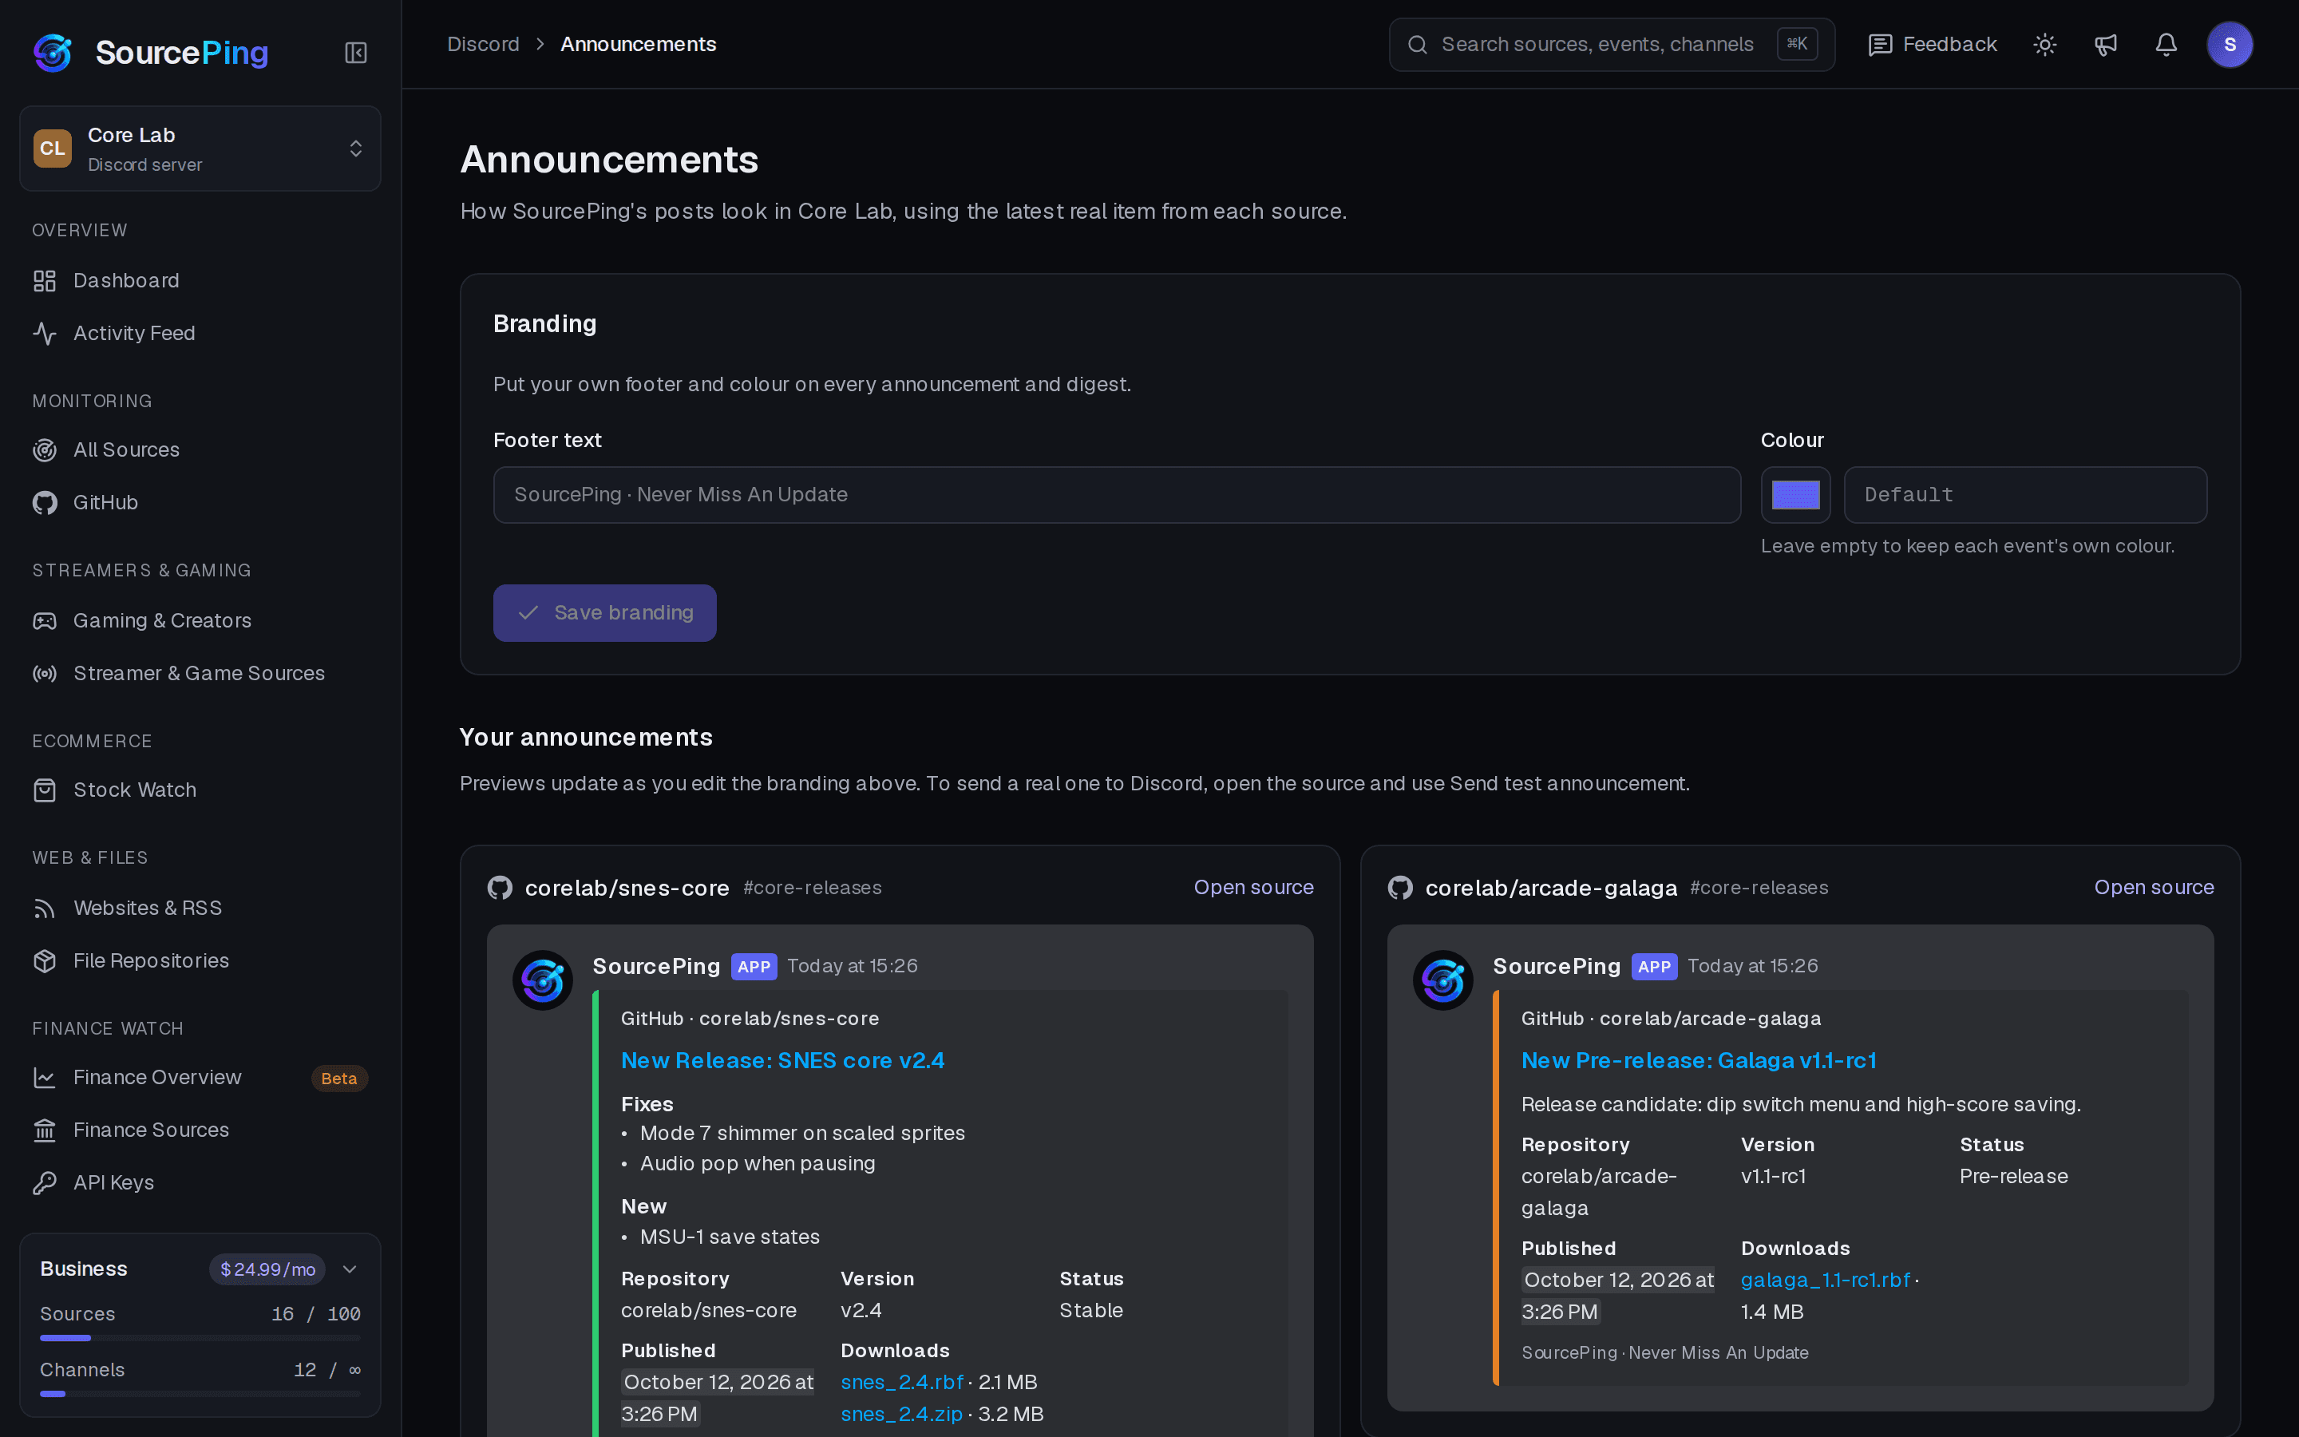Click SourcePing avatar in snes-core preview

[543, 980]
